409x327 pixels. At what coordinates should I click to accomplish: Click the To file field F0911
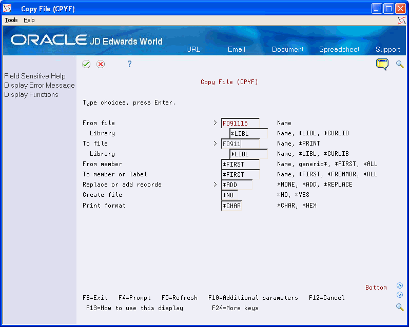pos(240,144)
